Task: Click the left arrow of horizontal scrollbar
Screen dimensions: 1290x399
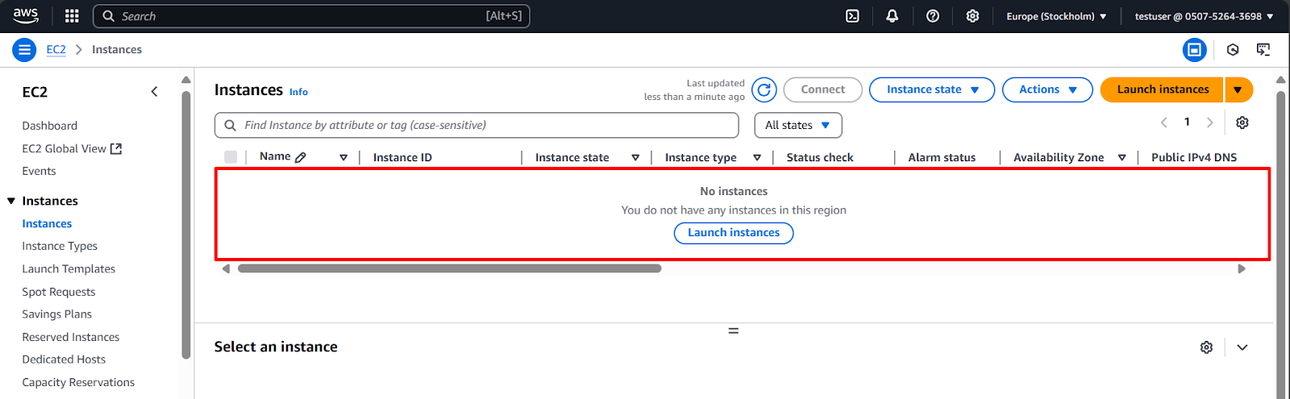Action: (x=226, y=269)
